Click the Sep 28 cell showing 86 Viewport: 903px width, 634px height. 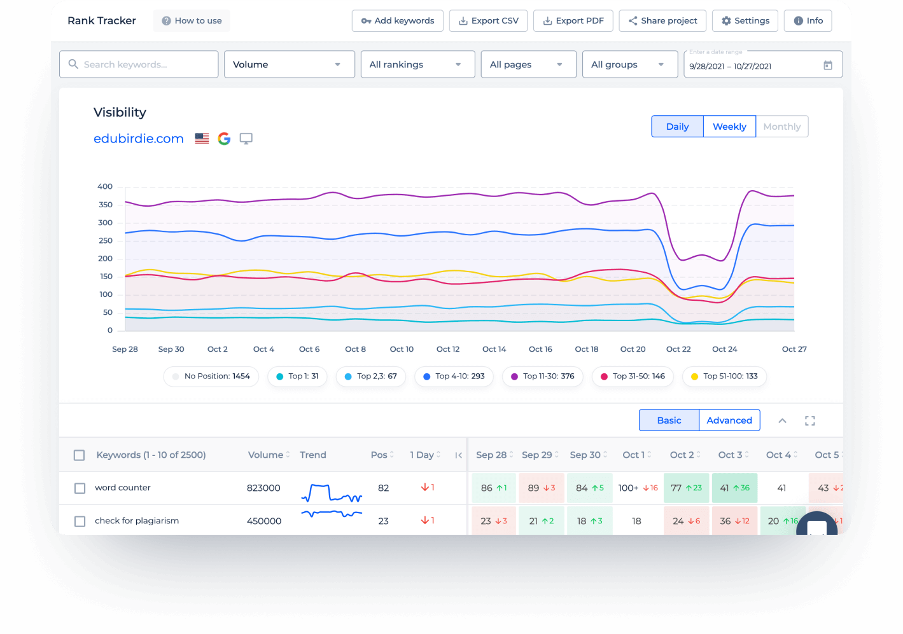pyautogui.click(x=494, y=488)
